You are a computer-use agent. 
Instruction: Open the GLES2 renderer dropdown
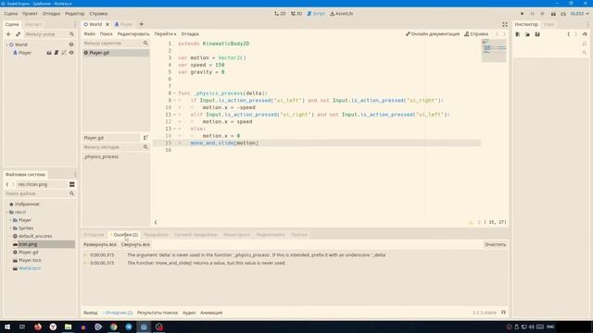(579, 14)
